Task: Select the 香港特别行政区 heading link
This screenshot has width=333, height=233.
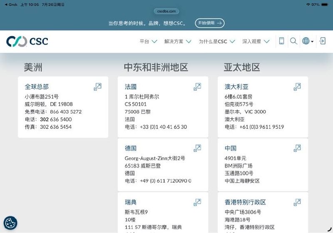Action: tap(245, 202)
